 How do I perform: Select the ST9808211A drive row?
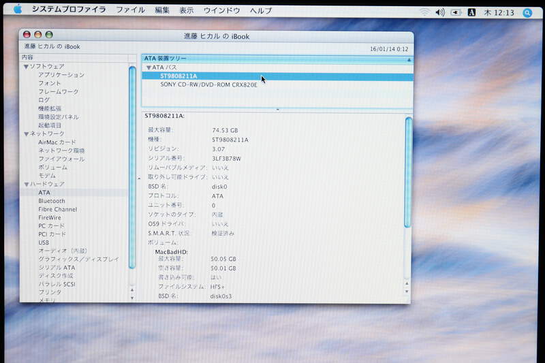pyautogui.click(x=277, y=76)
